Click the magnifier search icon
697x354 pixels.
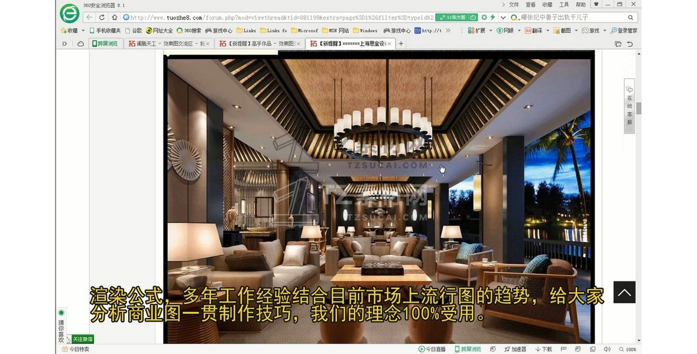click(630, 17)
